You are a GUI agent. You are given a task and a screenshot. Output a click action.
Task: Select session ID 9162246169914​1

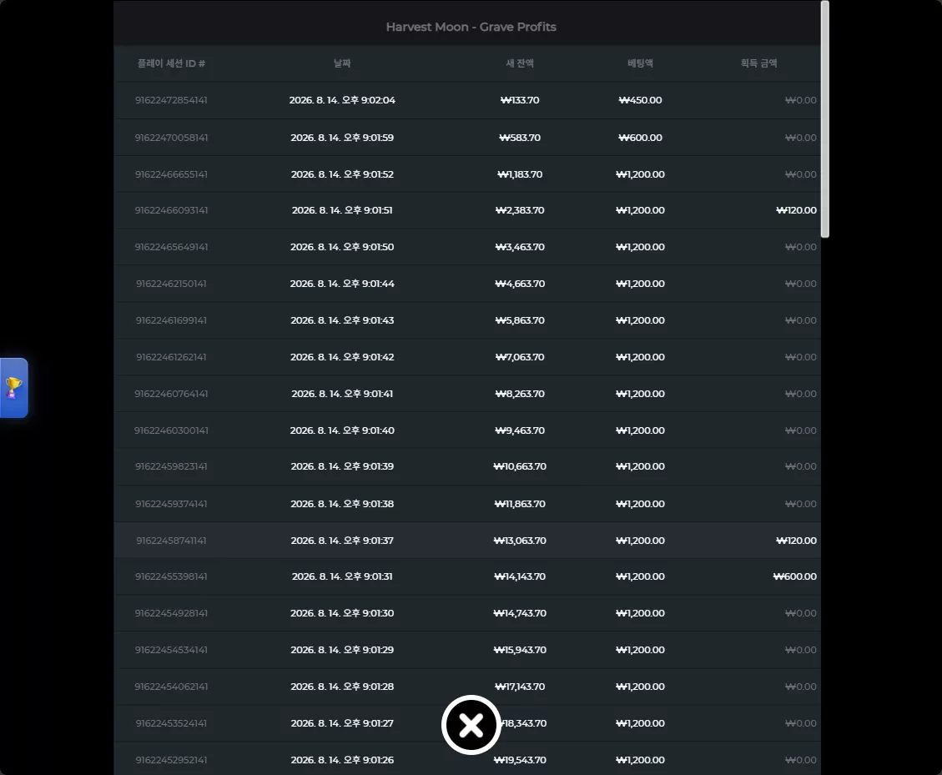pyautogui.click(x=171, y=320)
